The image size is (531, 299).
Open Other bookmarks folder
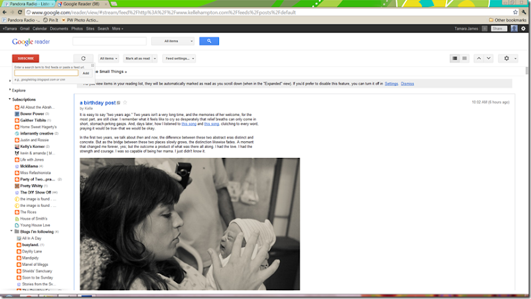coord(507,20)
